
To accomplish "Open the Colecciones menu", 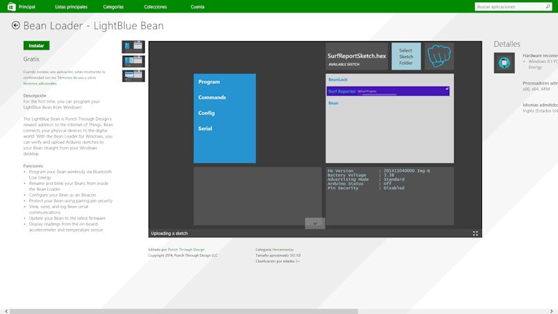I will [156, 7].
